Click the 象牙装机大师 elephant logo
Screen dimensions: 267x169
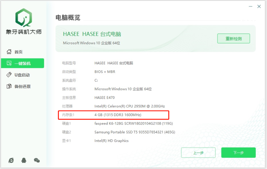pyautogui.click(x=23, y=17)
